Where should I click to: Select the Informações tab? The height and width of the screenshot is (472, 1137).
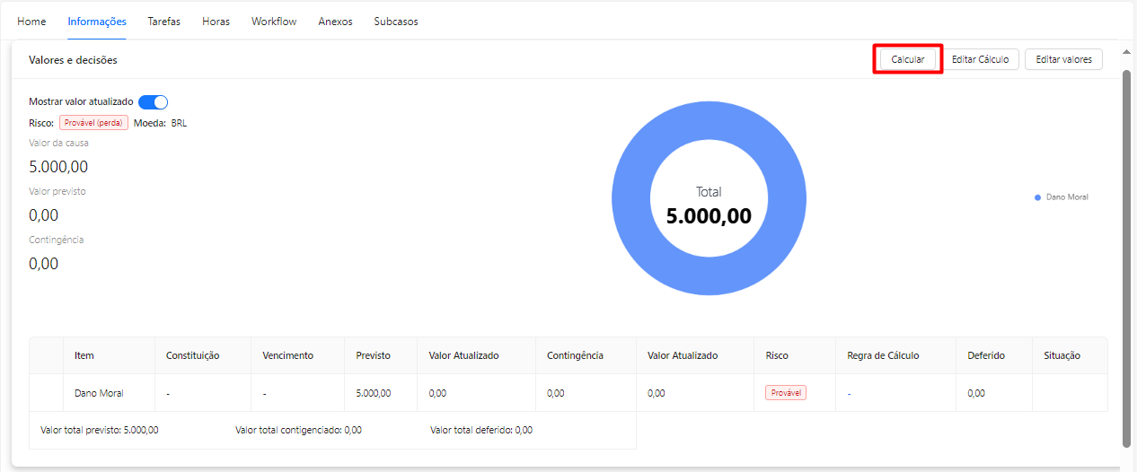coord(97,22)
